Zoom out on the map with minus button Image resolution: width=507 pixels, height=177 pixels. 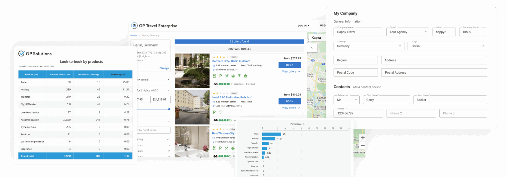(363, 145)
